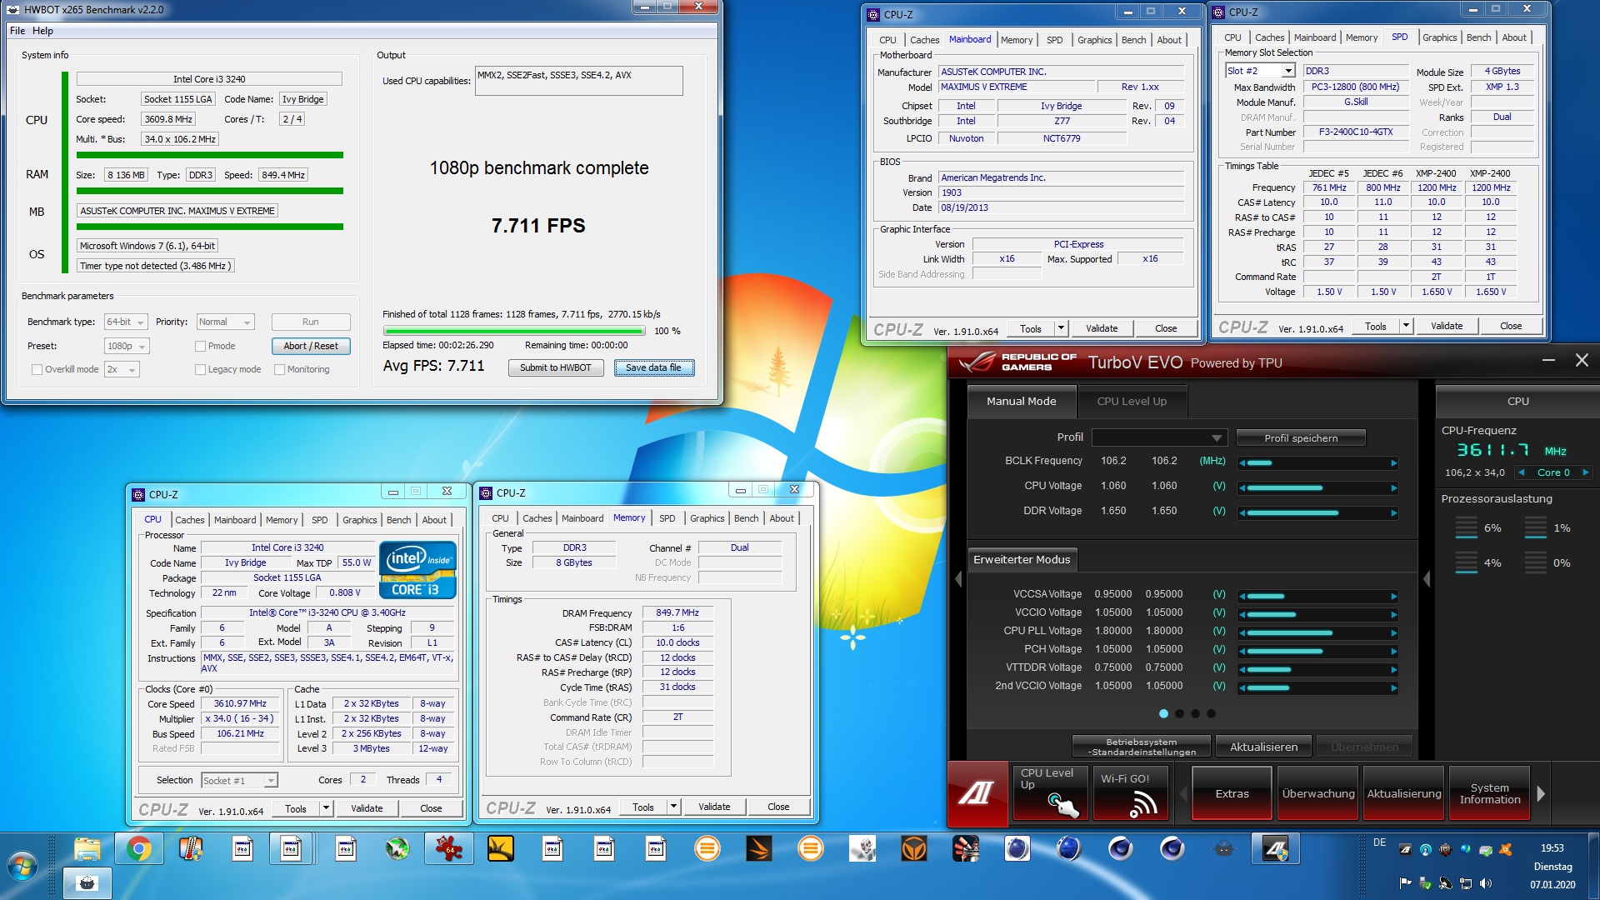Click the volume speaker tray icon
1600x900 pixels.
point(1486,883)
